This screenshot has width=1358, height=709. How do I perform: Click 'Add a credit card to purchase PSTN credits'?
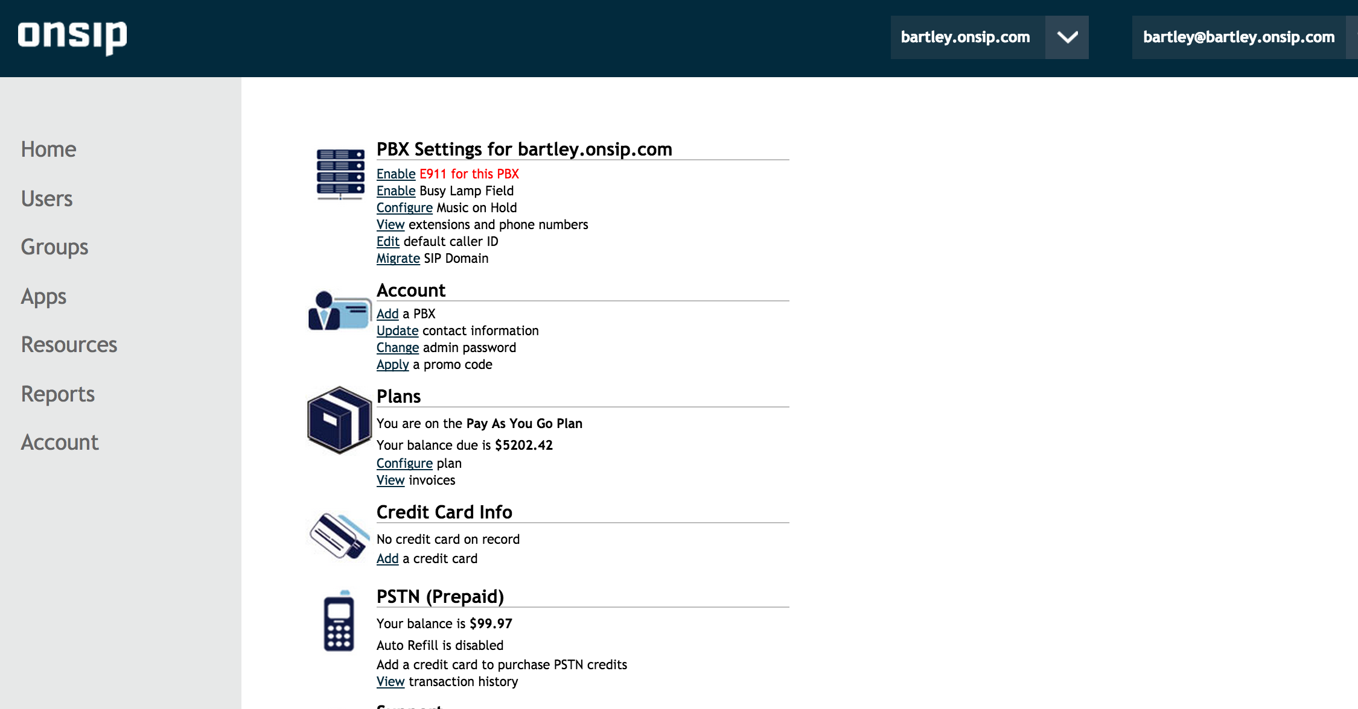[502, 664]
